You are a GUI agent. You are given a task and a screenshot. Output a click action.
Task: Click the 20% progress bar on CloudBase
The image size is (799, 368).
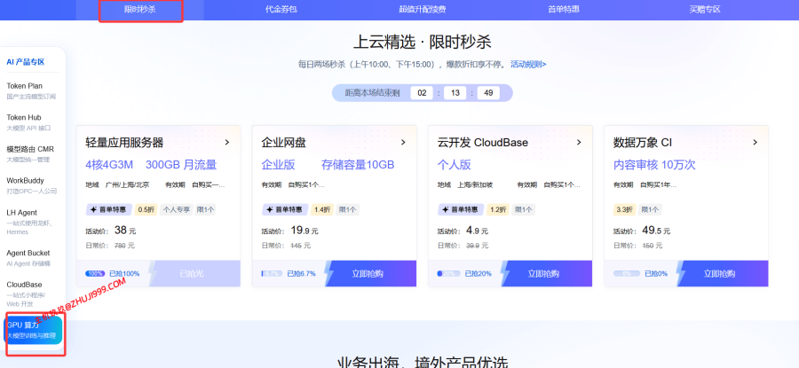pos(447,274)
